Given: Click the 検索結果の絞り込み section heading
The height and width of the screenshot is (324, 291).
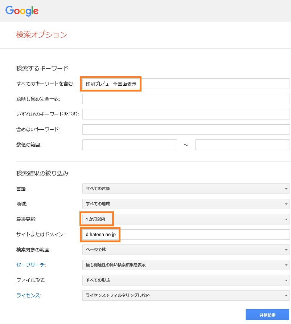Looking at the screenshot, I should click(42, 173).
